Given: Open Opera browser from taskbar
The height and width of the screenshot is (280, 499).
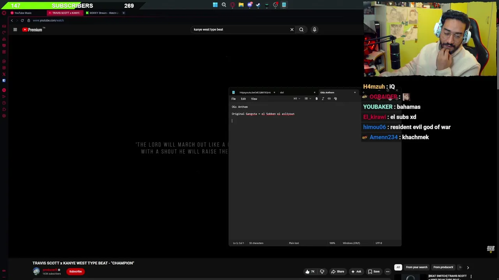Looking at the screenshot, I should (232, 5).
